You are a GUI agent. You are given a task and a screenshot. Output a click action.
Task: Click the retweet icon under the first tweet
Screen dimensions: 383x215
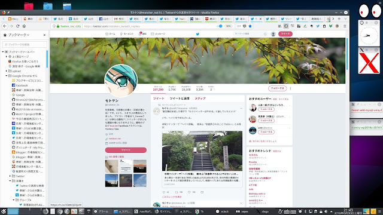(177, 192)
